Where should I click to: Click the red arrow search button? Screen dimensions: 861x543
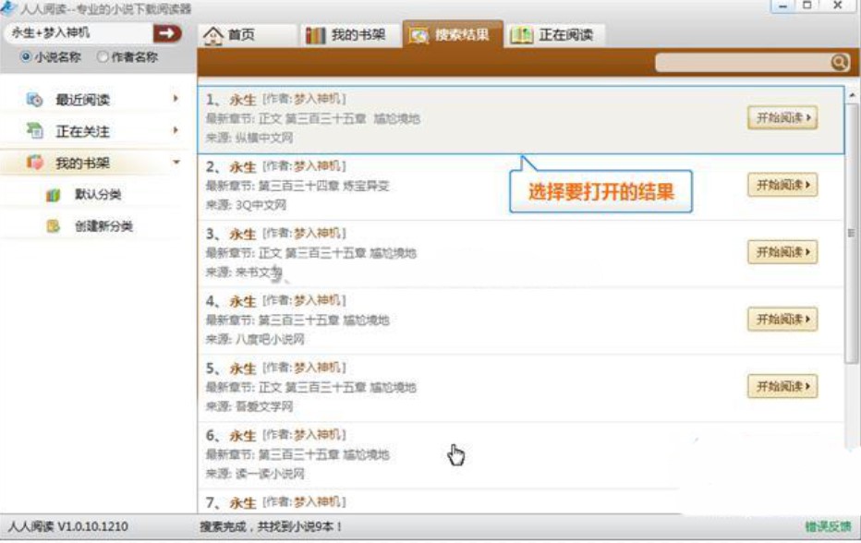pos(167,33)
